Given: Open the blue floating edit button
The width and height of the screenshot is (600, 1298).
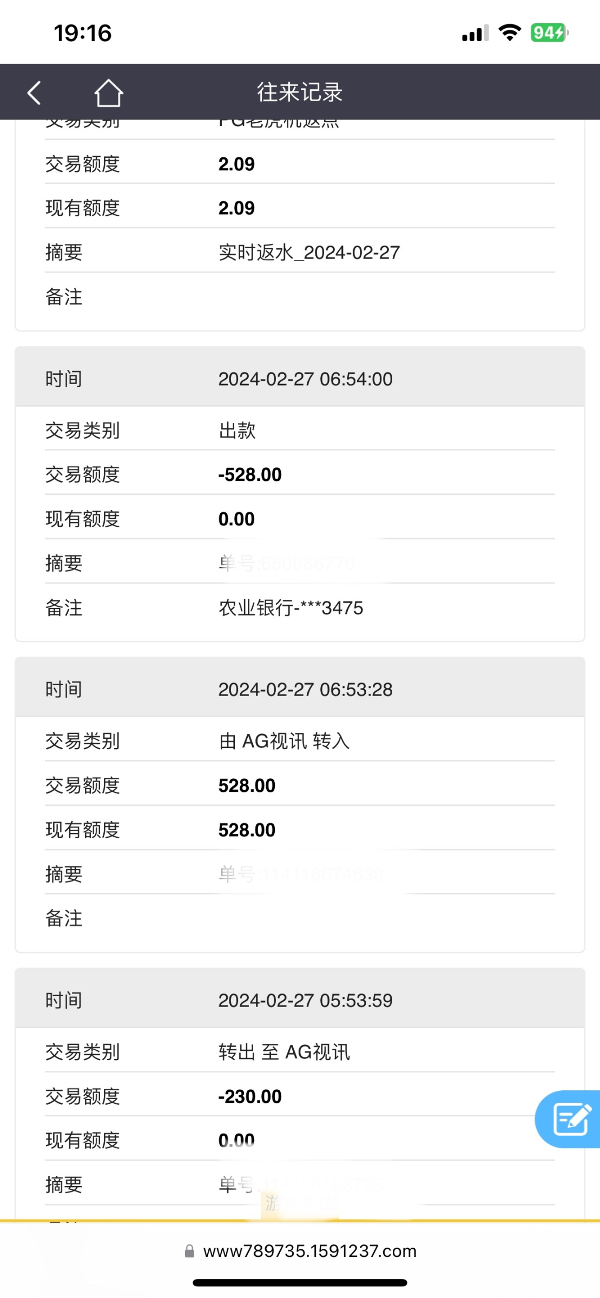Looking at the screenshot, I should pos(570,1119).
